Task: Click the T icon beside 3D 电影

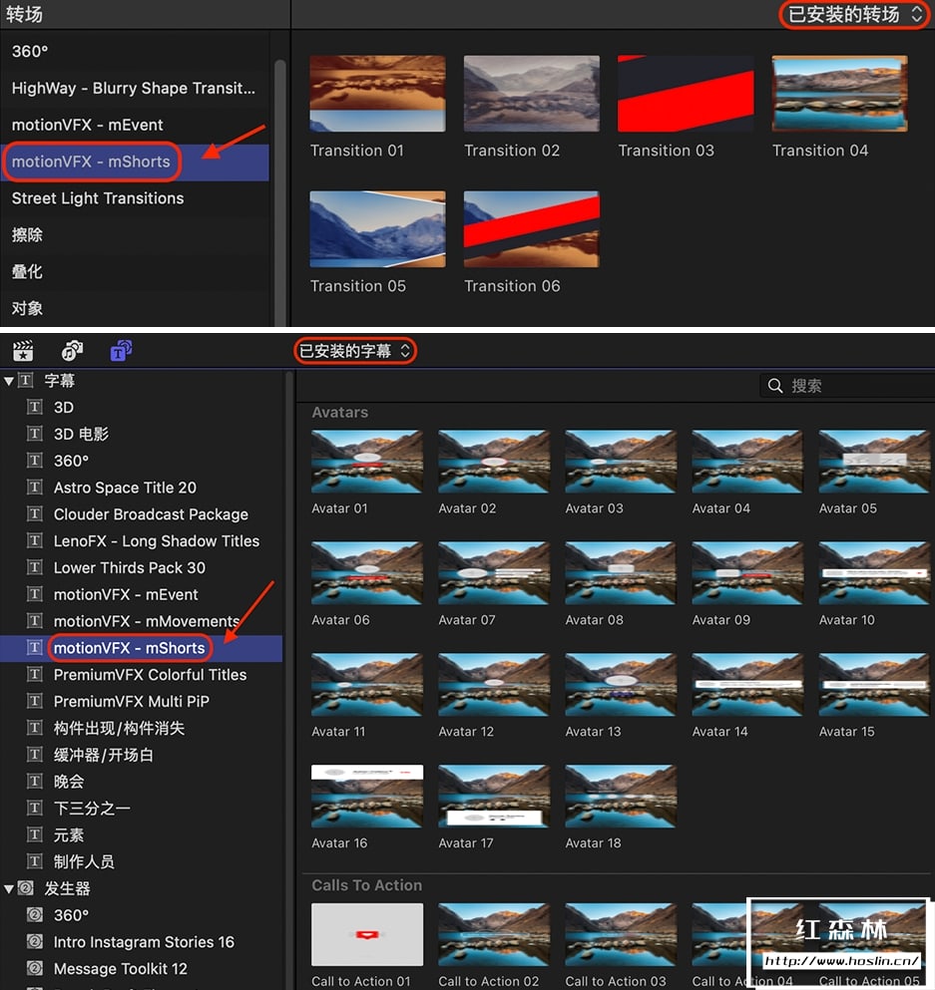Action: pos(35,434)
